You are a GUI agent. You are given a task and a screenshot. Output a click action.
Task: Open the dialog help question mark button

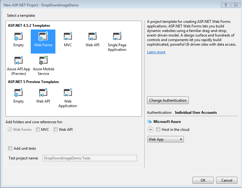click(x=226, y=5)
